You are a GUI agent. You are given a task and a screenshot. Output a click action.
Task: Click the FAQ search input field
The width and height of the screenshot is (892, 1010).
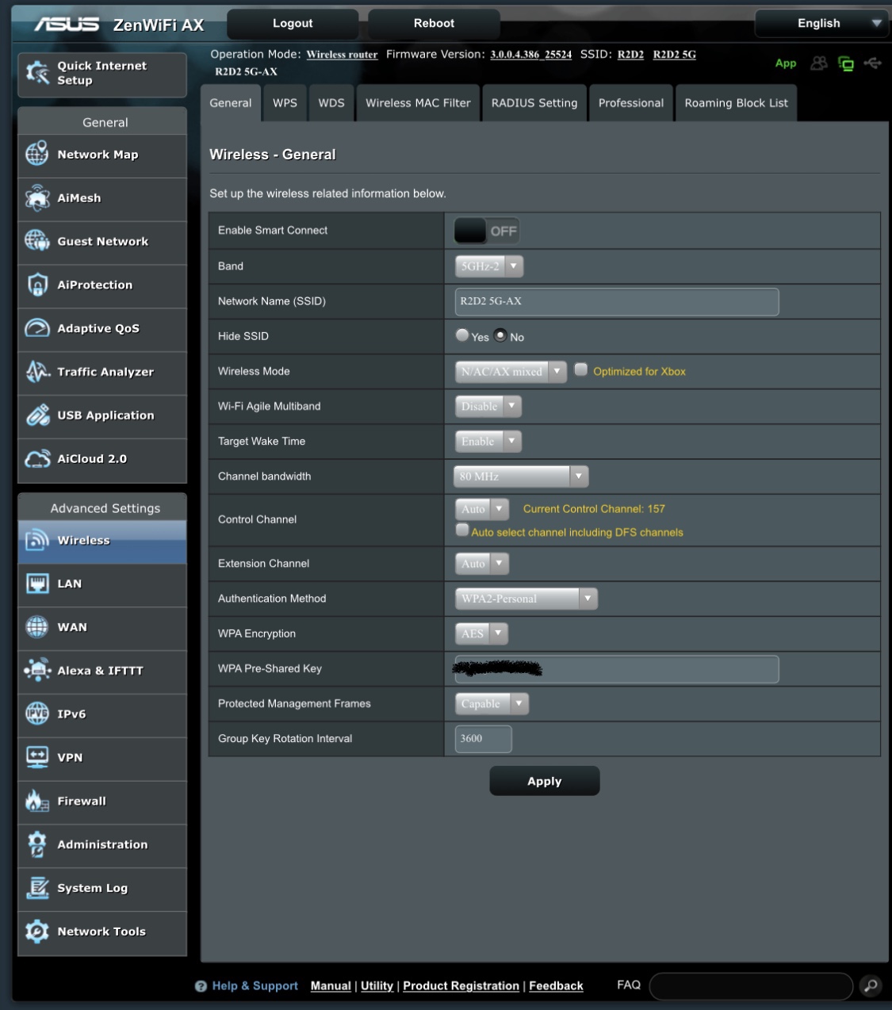(x=752, y=986)
